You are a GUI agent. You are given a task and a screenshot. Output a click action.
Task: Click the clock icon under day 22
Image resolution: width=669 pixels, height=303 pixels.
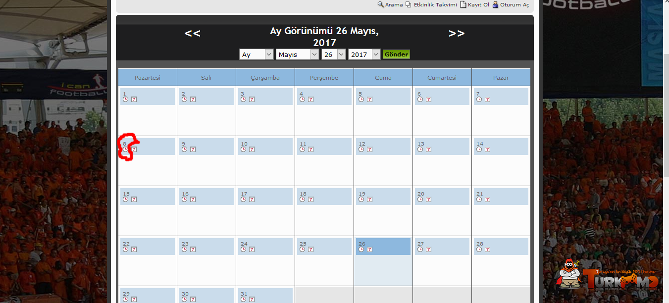point(126,249)
